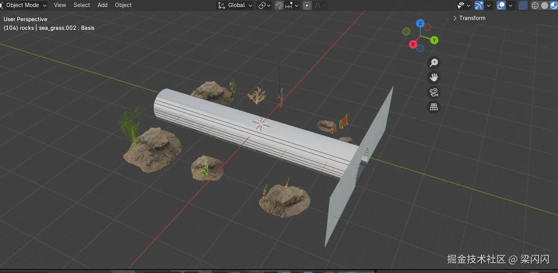Open the transform pivot point dropdown
Viewport: 558px width, 273px height.
[264, 5]
